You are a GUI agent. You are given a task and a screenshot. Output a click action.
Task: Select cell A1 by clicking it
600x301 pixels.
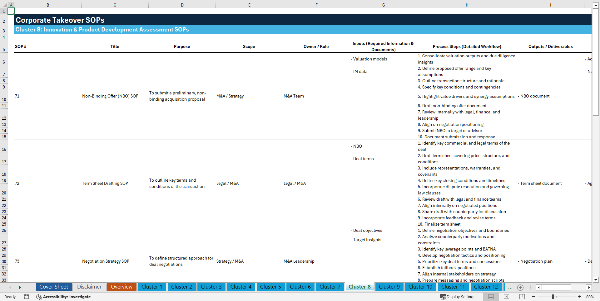(11, 11)
